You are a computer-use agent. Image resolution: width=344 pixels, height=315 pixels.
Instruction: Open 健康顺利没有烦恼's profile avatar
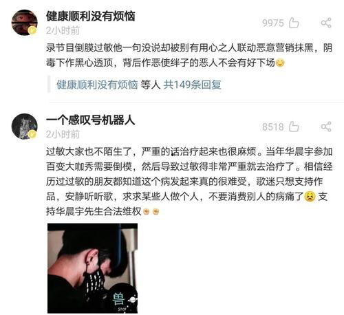point(24,23)
